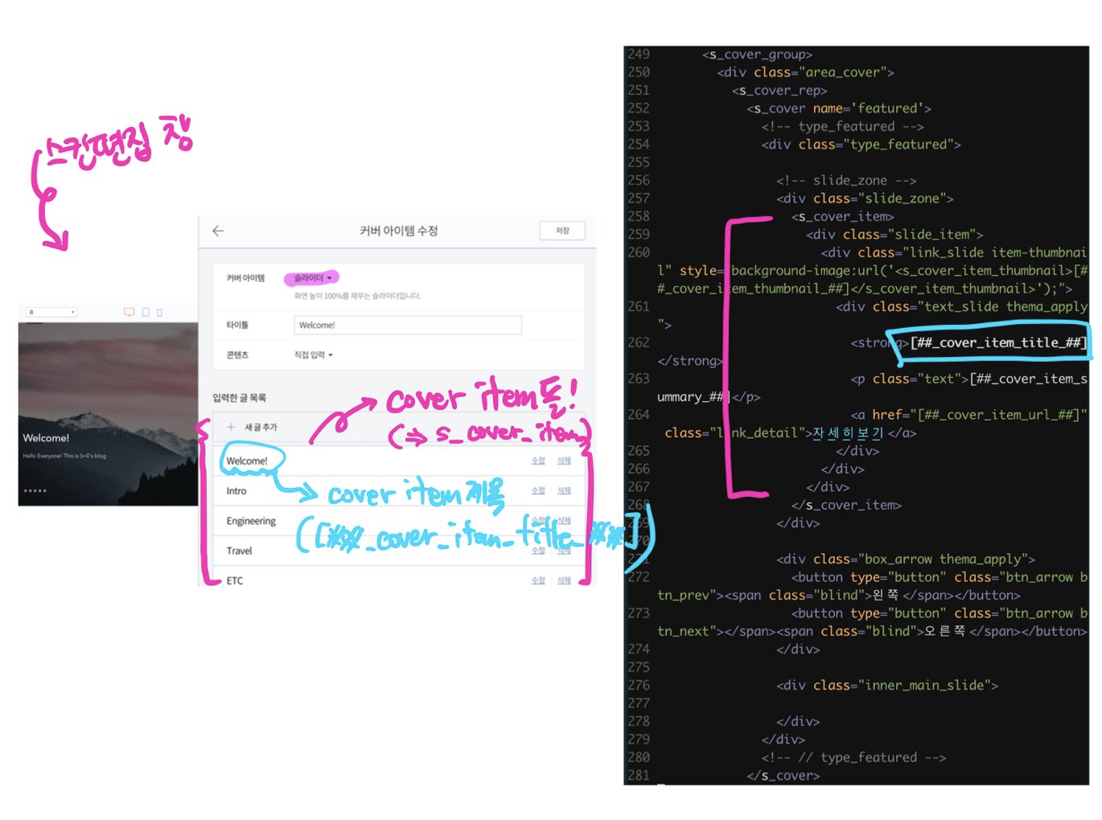The width and height of the screenshot is (1102, 820).
Task: Click code line number 249
Action: [639, 54]
